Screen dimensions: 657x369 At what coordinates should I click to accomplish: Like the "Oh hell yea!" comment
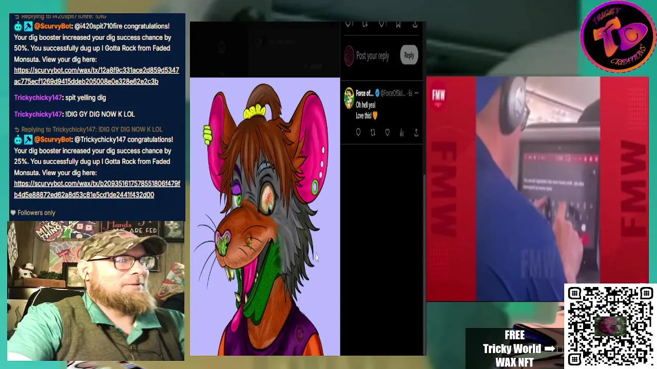click(x=388, y=133)
